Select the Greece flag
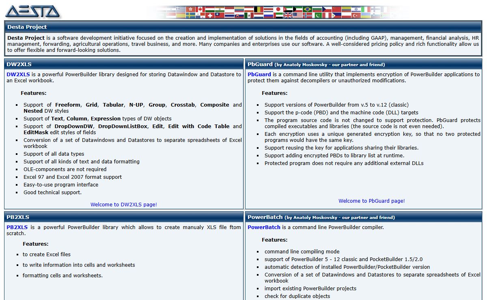 181,9
